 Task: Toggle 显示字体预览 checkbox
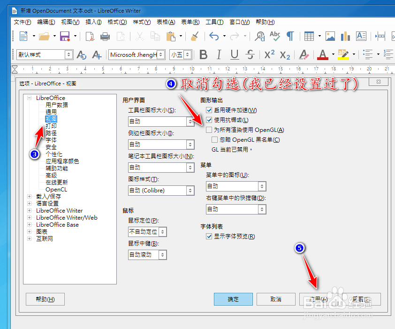[209, 236]
